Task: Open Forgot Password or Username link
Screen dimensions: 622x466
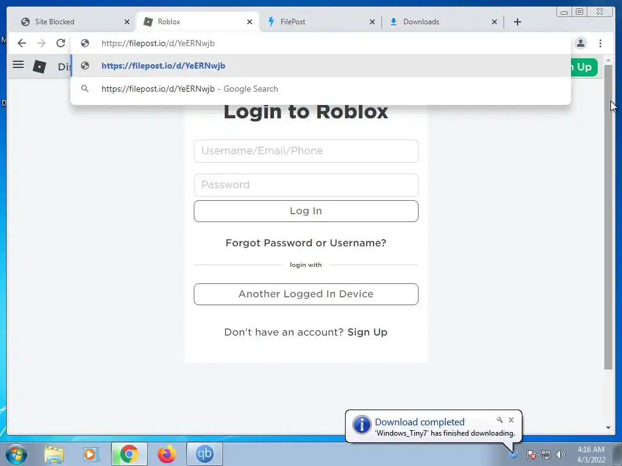Action: coord(306,243)
